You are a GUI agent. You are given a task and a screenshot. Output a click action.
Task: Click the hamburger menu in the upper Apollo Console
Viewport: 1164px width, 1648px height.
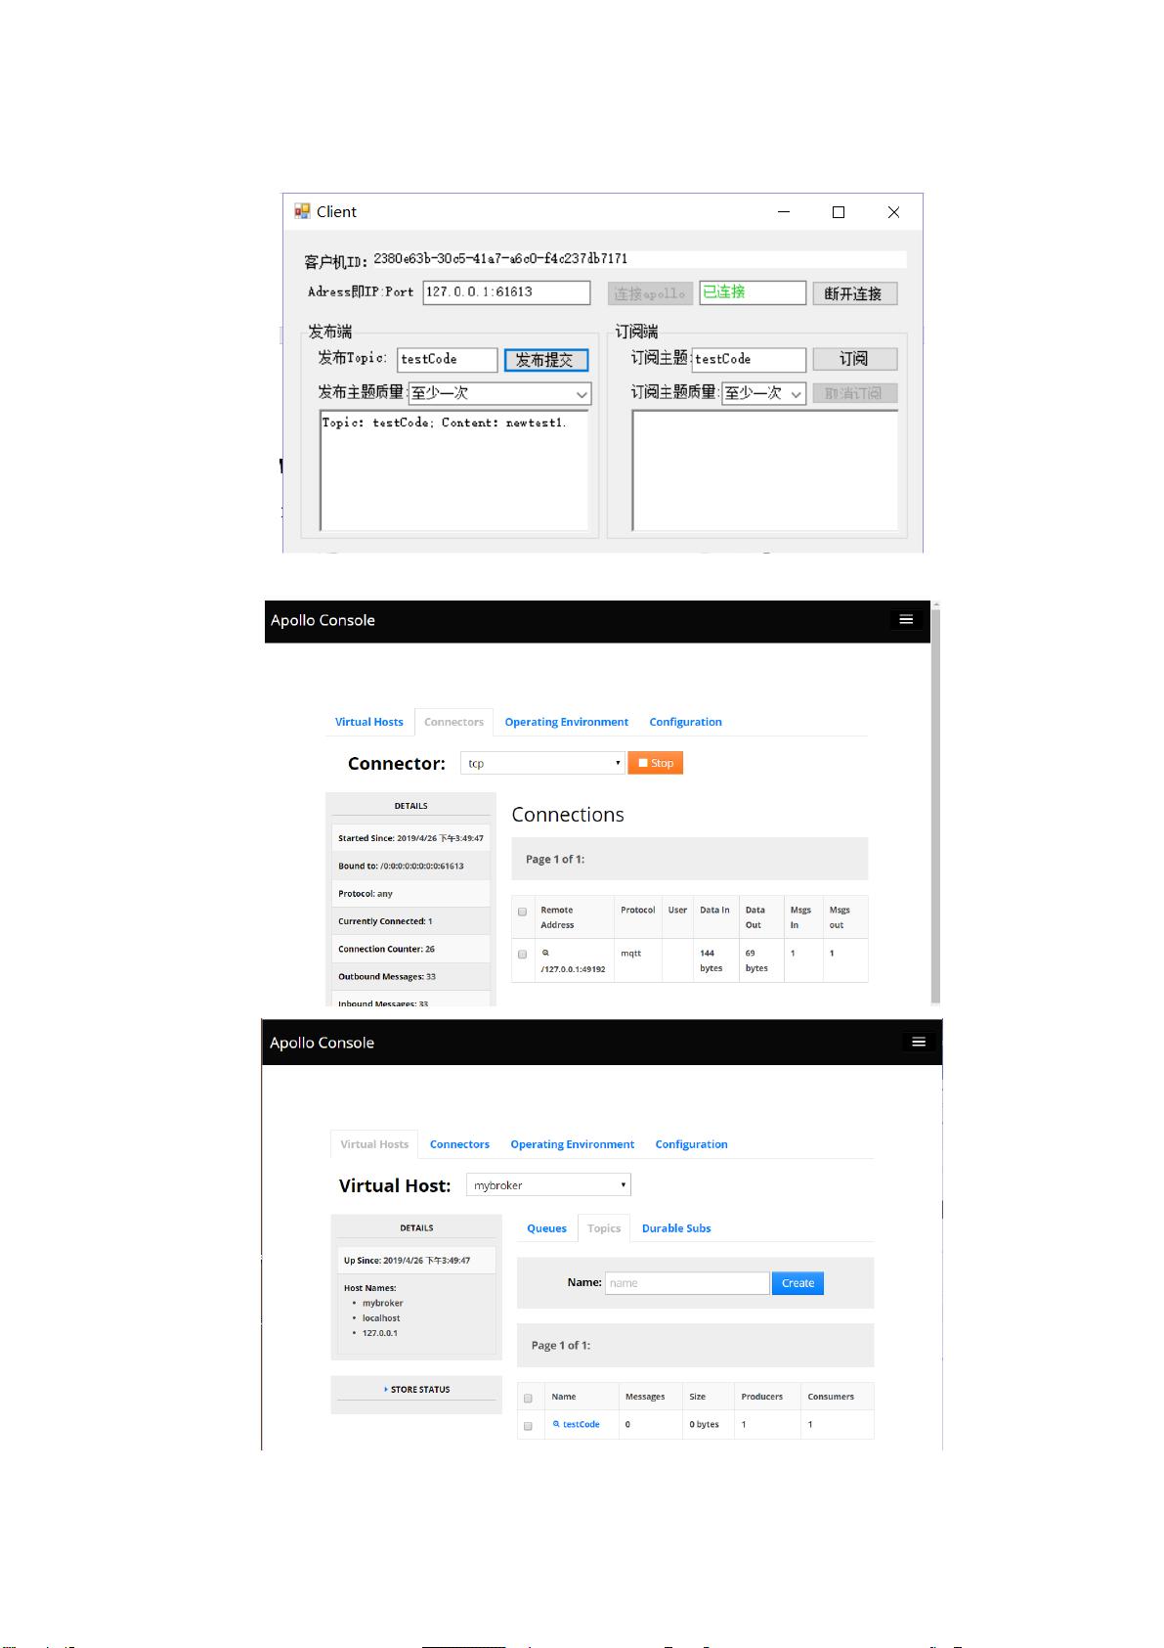point(906,619)
